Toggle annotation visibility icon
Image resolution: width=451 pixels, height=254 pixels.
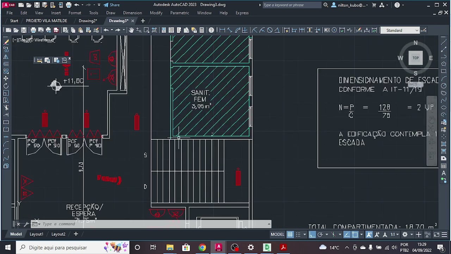tap(369, 235)
